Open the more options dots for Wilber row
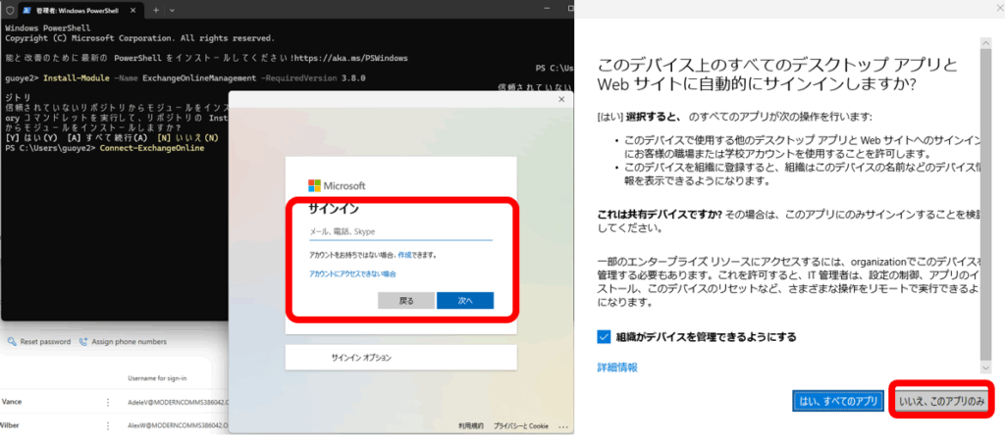The height and width of the screenshot is (443, 1005). (x=108, y=425)
